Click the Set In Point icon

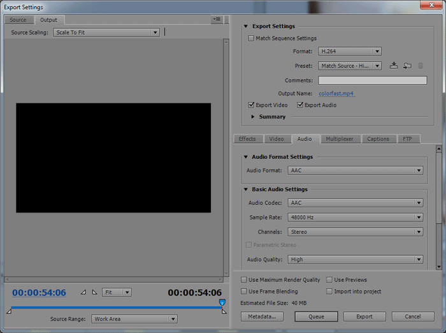tap(83, 292)
